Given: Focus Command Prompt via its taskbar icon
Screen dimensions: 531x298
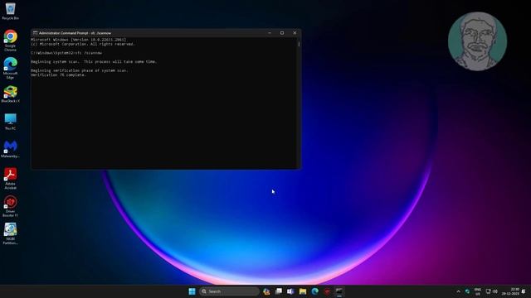Looking at the screenshot, I should (339, 291).
